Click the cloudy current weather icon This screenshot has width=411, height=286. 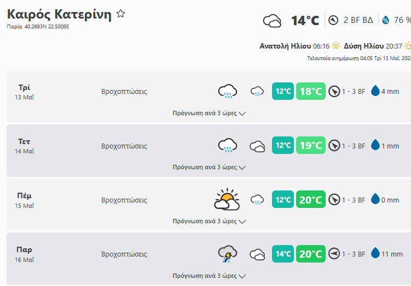[272, 21]
